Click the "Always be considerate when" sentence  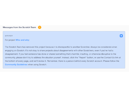point(104,47)
